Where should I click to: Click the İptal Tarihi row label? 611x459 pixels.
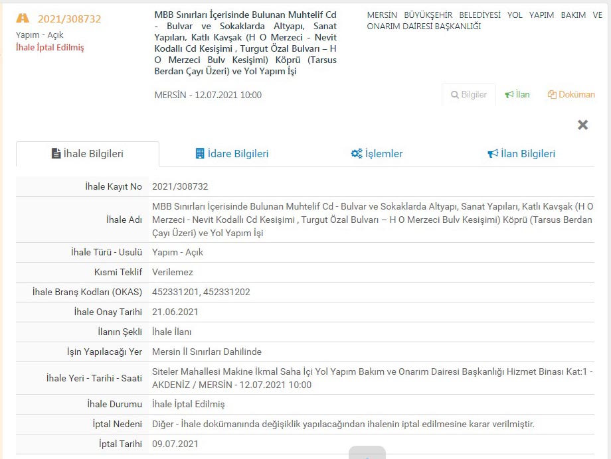point(120,444)
